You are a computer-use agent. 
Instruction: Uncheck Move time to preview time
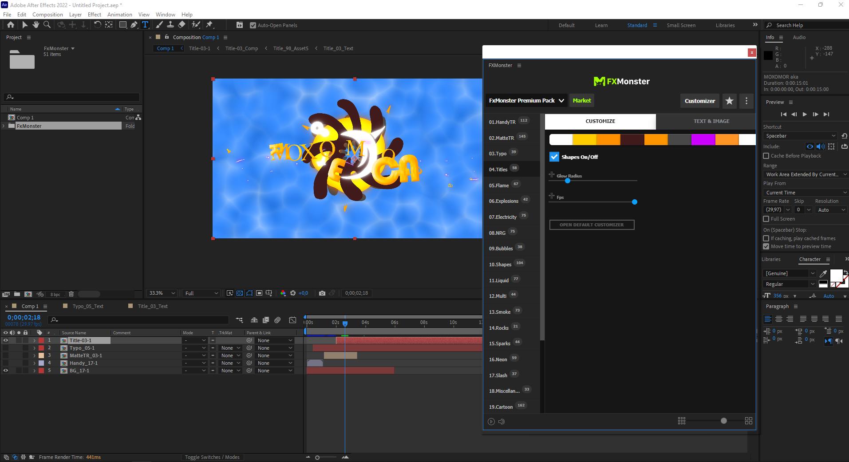coord(766,246)
